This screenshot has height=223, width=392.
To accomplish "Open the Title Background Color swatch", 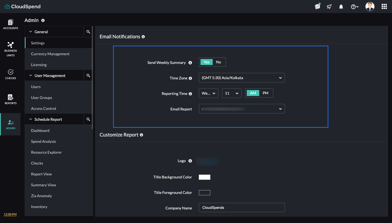I will tap(204, 177).
